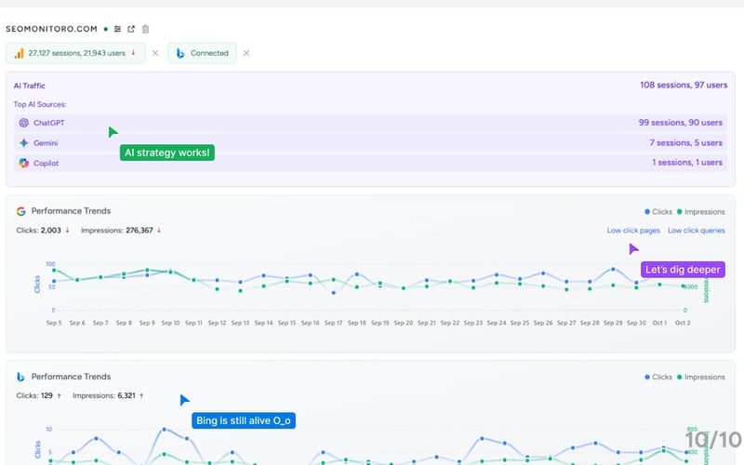744x465 pixels.
Task: Click the green up arrow next to Clicks: 129
Action: [x=59, y=396]
